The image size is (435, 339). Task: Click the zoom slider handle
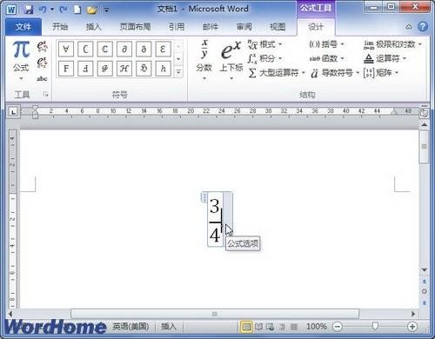coord(375,327)
